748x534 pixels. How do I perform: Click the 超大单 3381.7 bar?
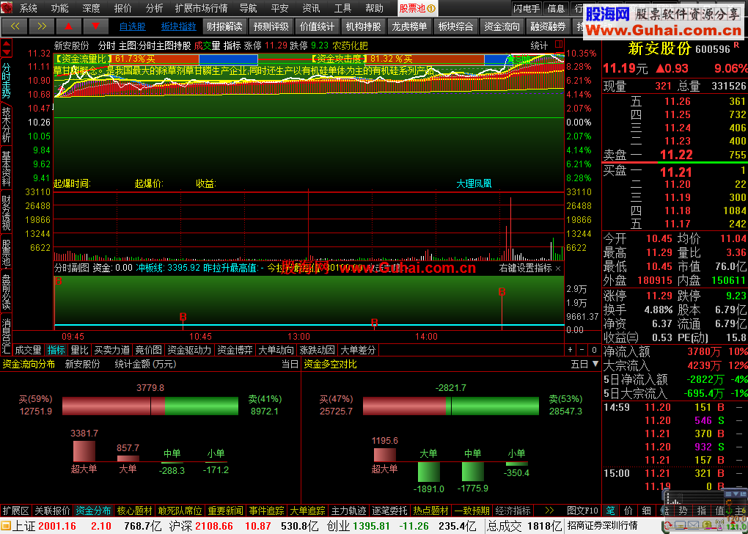point(84,451)
